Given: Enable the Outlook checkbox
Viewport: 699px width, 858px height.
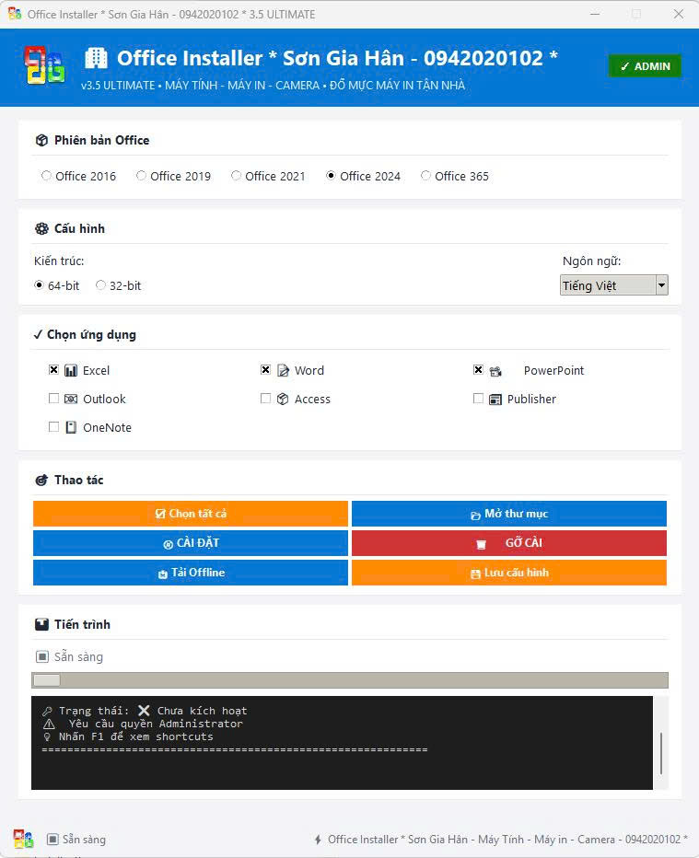Looking at the screenshot, I should [x=53, y=399].
